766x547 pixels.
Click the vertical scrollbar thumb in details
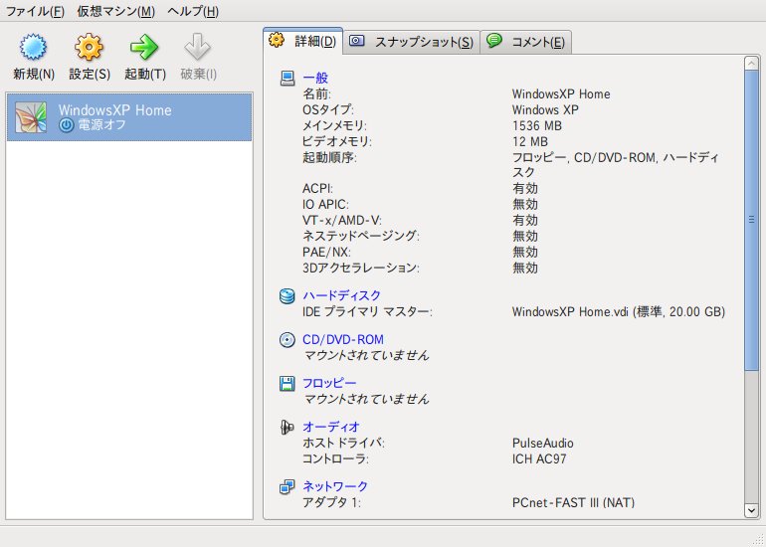click(x=751, y=220)
